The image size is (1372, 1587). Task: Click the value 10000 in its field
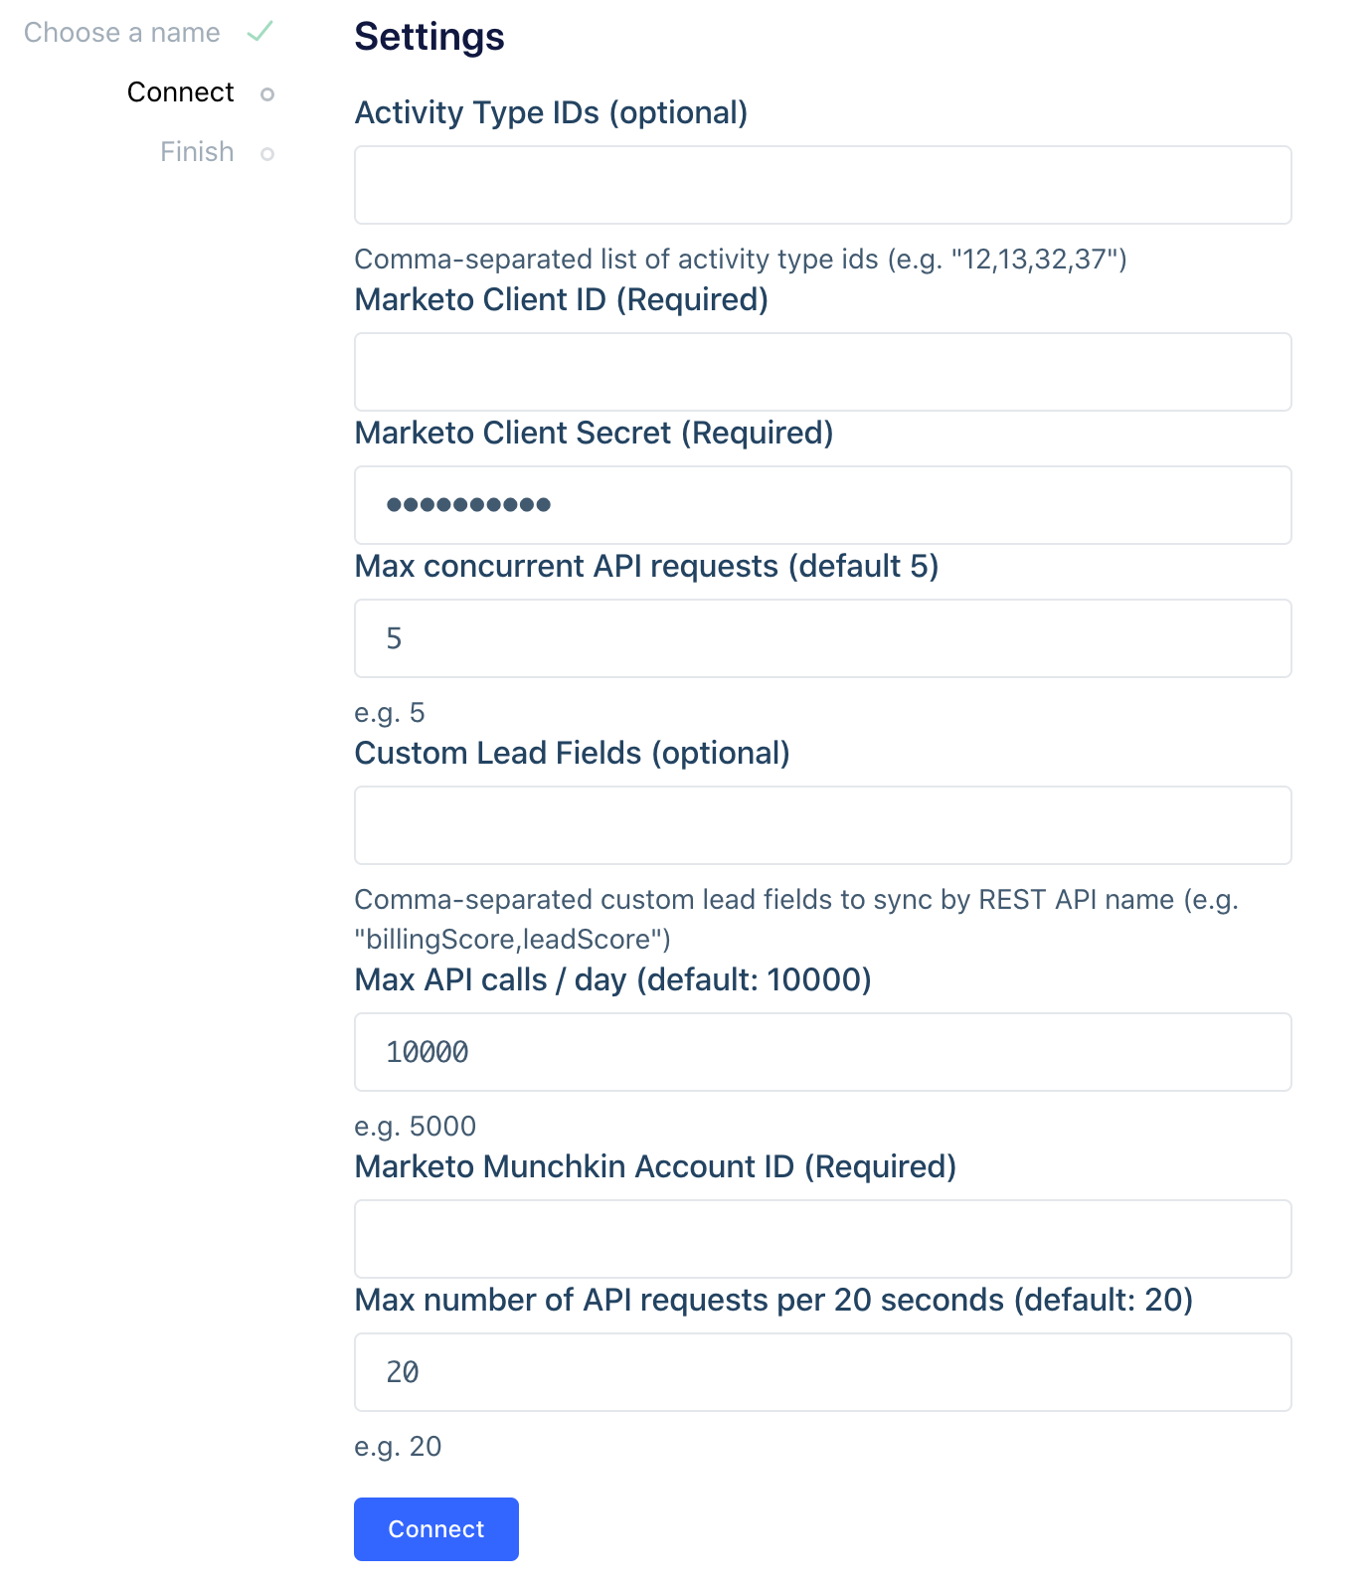click(428, 1052)
